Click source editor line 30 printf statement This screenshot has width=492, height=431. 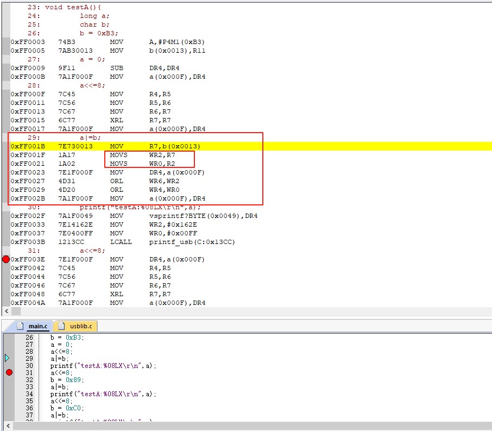[x=103, y=366]
